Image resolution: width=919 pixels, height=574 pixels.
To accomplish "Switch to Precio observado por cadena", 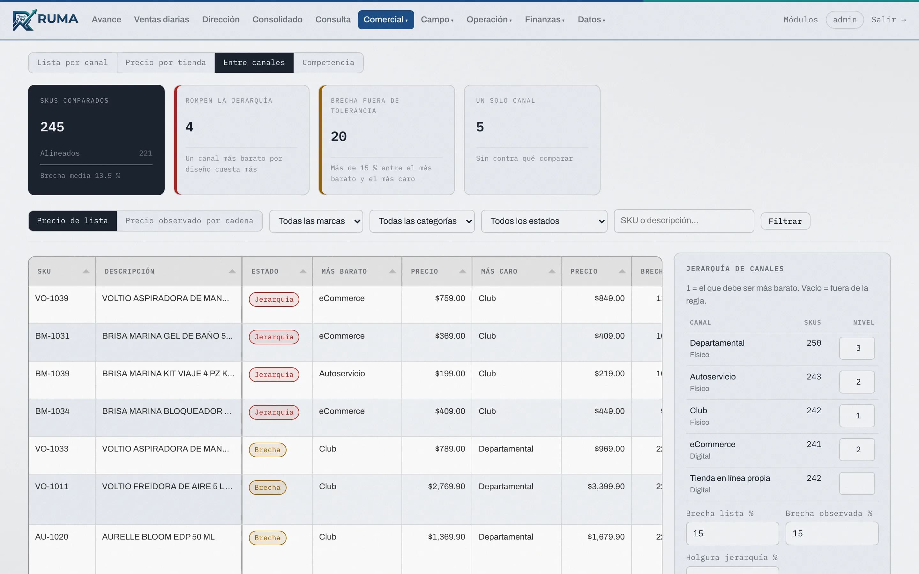I will tap(190, 221).
